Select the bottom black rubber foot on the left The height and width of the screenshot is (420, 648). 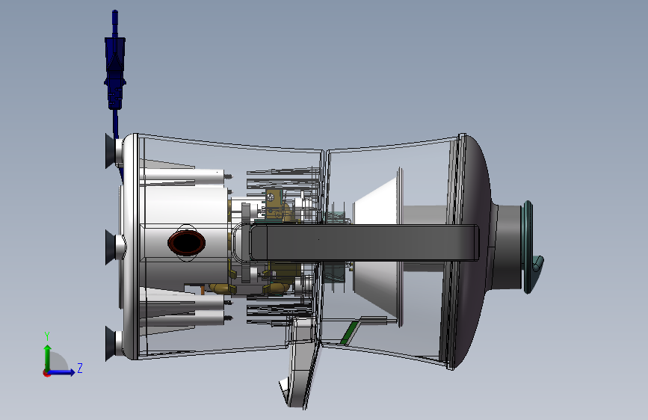(x=111, y=344)
